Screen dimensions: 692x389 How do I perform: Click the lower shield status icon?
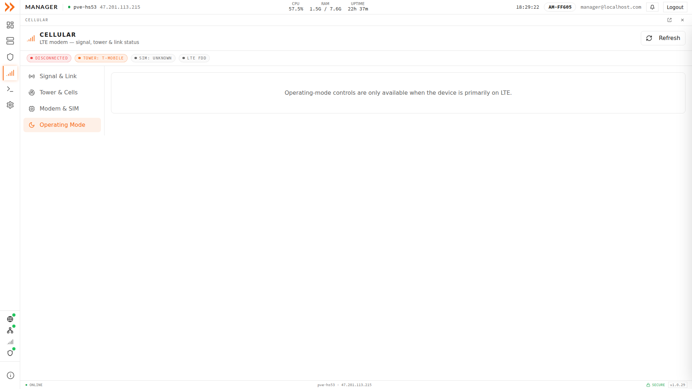point(10,353)
